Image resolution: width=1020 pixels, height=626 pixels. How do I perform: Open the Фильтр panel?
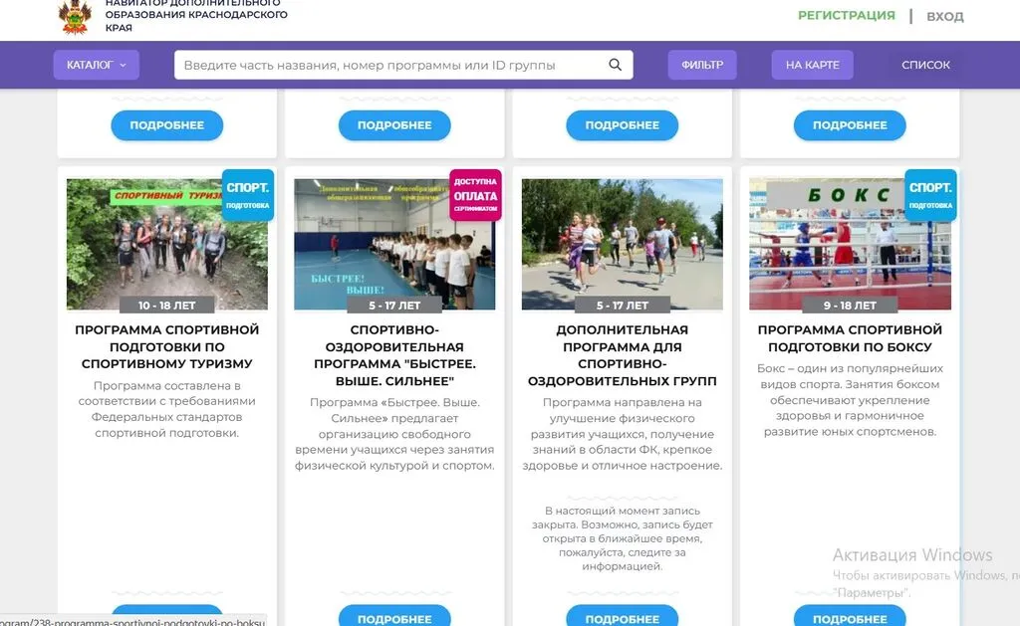coord(702,65)
